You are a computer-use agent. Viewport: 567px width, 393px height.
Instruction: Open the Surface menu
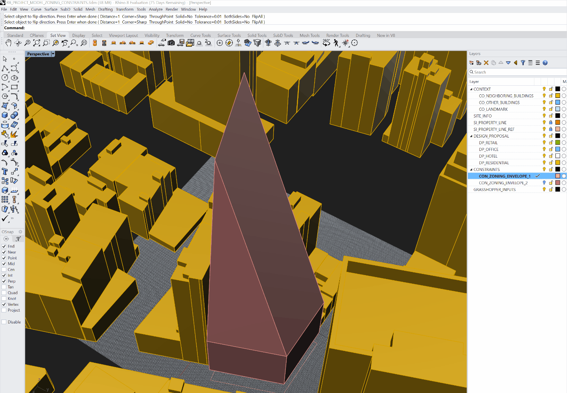pyautogui.click(x=51, y=9)
